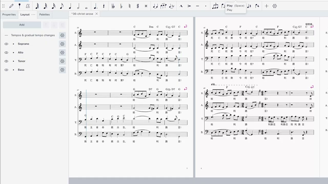Image resolution: width=328 pixels, height=184 pixels.
Task: Select the half note duration
Action: pos(78,6)
